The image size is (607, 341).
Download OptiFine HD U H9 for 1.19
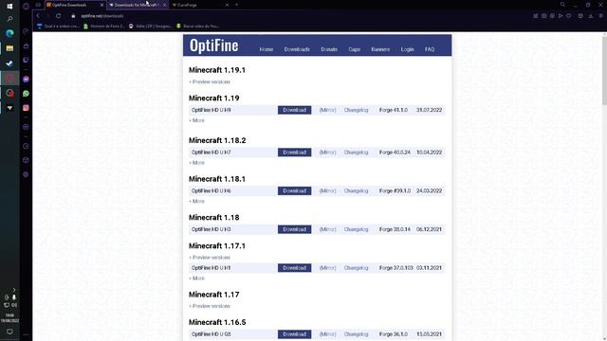coord(294,110)
